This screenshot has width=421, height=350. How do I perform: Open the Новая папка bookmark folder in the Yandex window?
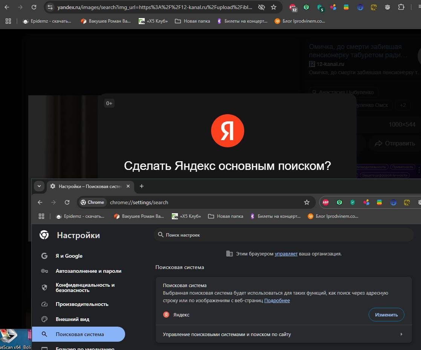tap(192, 21)
